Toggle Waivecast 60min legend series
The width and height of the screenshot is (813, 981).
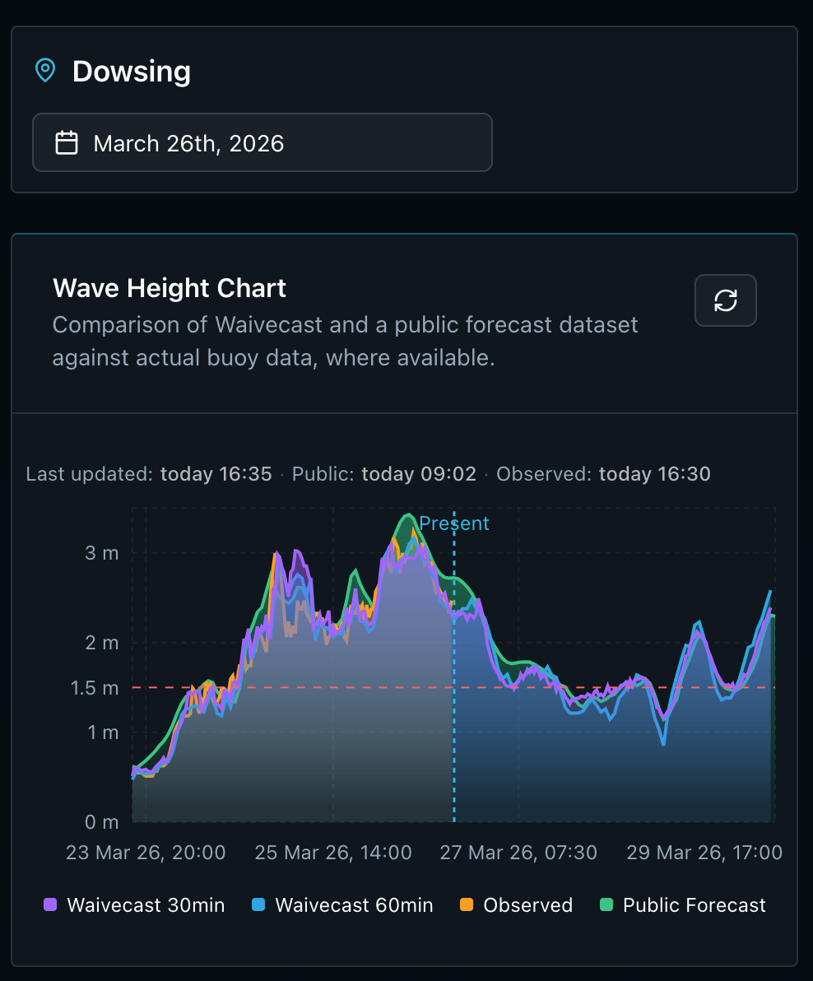342,904
